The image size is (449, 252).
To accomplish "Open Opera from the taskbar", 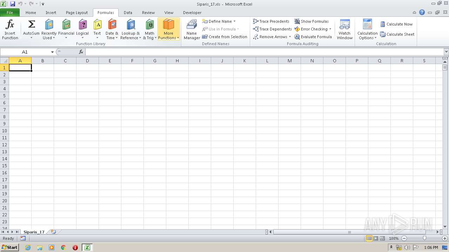I will [75, 247].
